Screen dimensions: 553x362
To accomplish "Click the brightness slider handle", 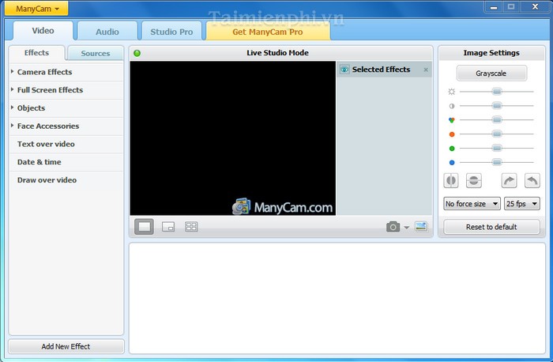I will point(497,92).
